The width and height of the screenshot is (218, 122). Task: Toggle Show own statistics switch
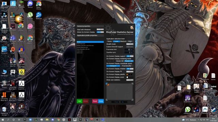(130, 80)
